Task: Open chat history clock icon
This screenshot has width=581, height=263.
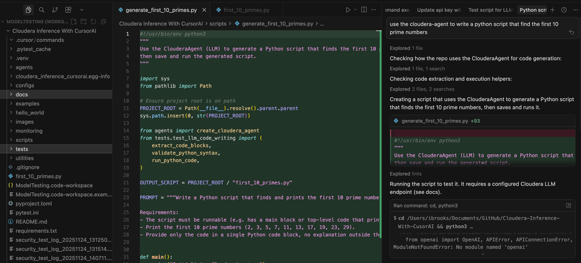Action: pos(564,10)
